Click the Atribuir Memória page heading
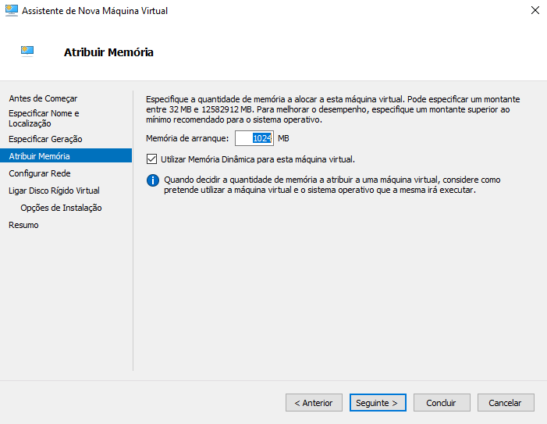The width and height of the screenshot is (547, 424). point(108,52)
